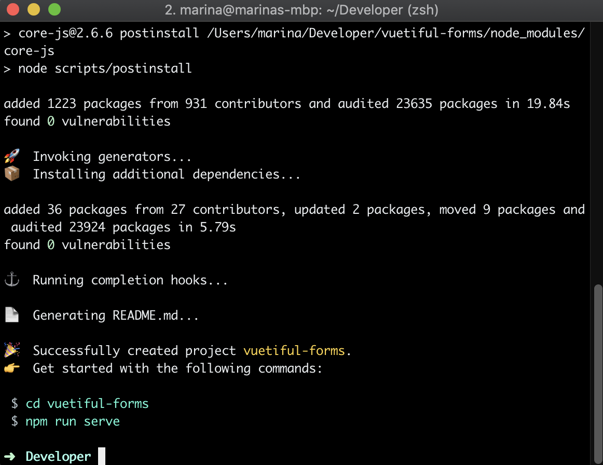This screenshot has width=603, height=465.
Task: Click 'audited 23924 packages in 5.79s' line
Action: click(123, 227)
